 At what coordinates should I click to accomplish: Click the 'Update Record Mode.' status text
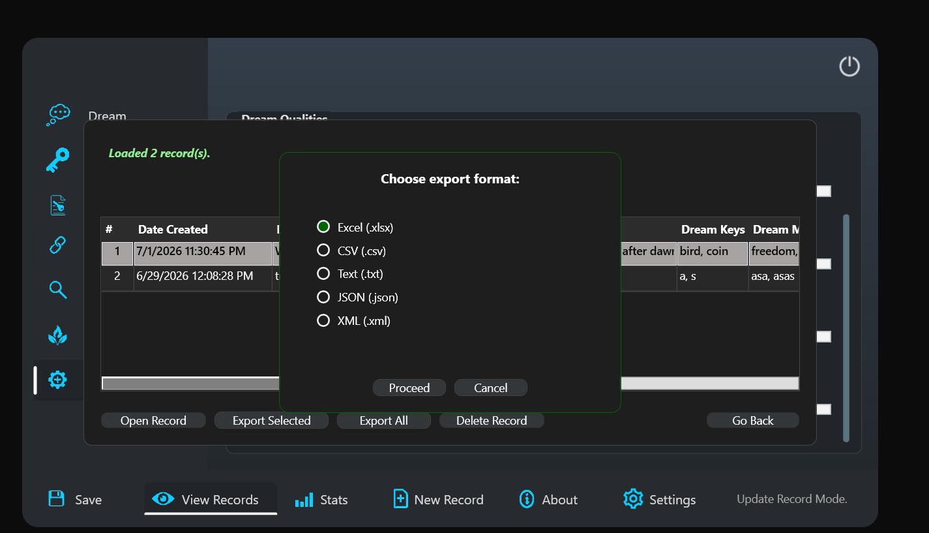coord(791,499)
